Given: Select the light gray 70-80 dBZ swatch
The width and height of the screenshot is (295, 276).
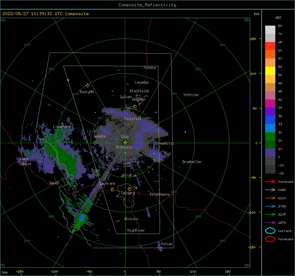Looking at the screenshot, I should click(x=270, y=30).
